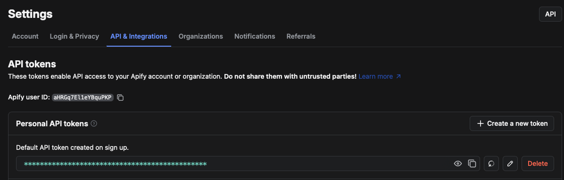Edit the default API token with the pencil icon
This screenshot has width=564, height=180.
tap(510, 164)
